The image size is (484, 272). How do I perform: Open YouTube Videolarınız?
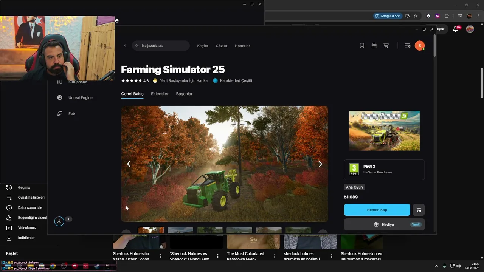[25, 228]
